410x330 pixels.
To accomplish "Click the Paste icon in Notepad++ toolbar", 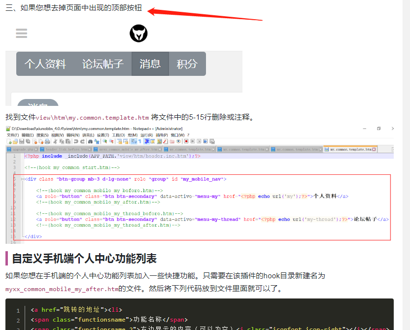I will click(68, 141).
